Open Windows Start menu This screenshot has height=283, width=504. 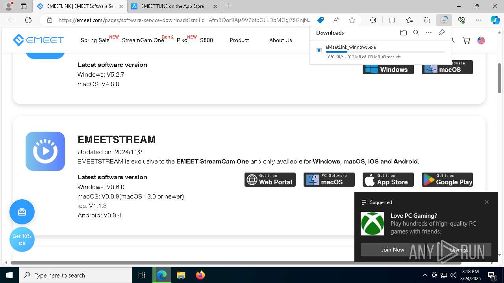coord(9,275)
